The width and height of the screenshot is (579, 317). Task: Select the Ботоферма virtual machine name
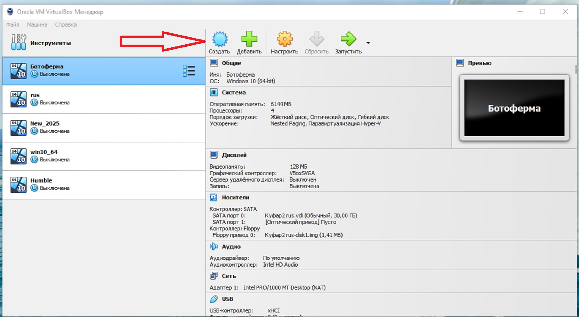point(47,66)
